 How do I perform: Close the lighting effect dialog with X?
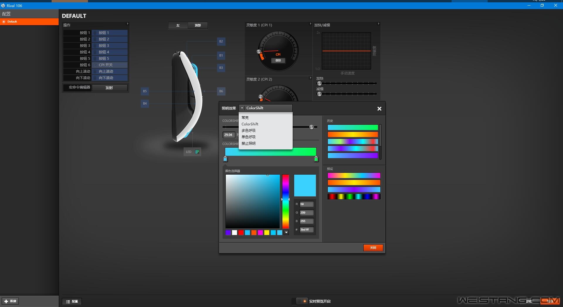pyautogui.click(x=379, y=109)
